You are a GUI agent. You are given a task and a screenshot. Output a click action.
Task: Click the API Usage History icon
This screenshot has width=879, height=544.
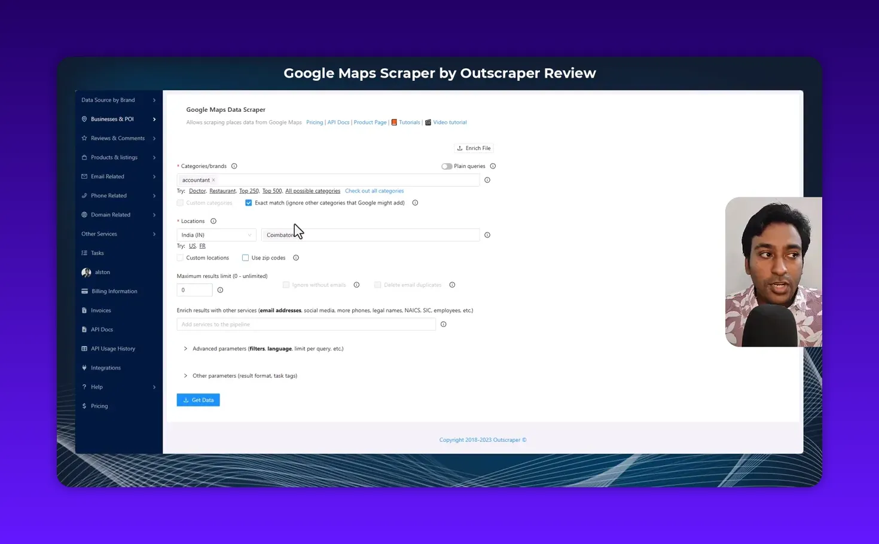(84, 349)
